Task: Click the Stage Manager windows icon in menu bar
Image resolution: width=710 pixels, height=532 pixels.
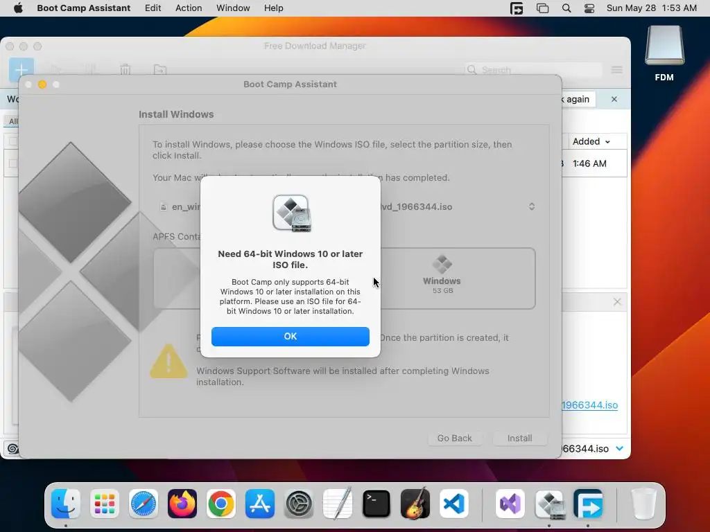Action: tap(542, 8)
